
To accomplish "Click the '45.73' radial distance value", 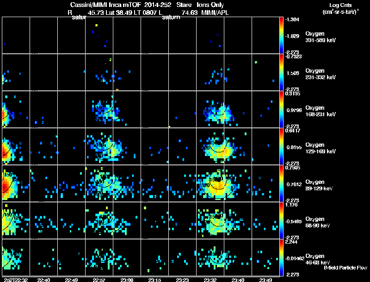I will 96,13.
